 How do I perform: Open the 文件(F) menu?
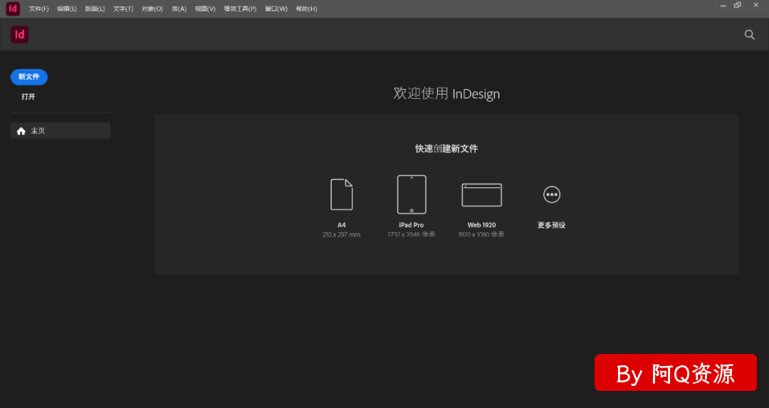click(38, 9)
